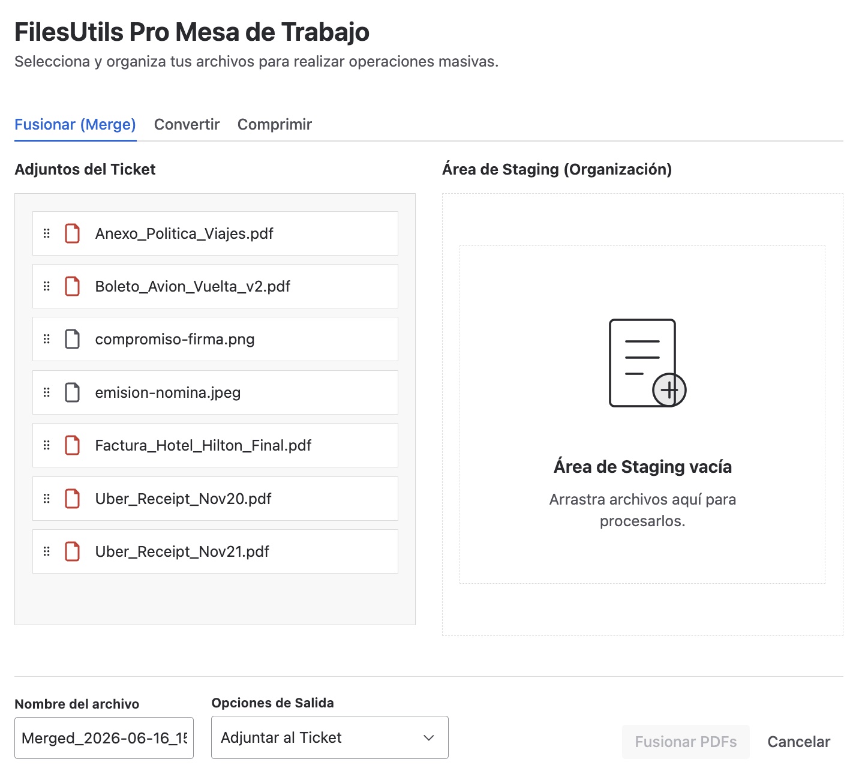Click the add-document icon in staging area
The height and width of the screenshot is (774, 859).
click(647, 363)
